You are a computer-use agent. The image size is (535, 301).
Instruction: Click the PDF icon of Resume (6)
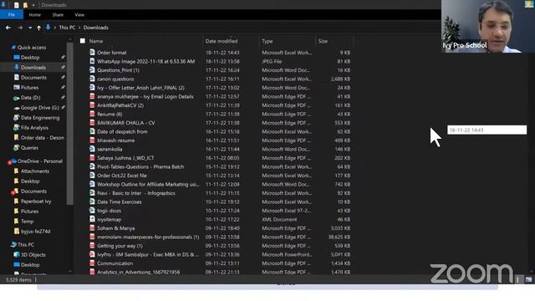click(x=92, y=114)
